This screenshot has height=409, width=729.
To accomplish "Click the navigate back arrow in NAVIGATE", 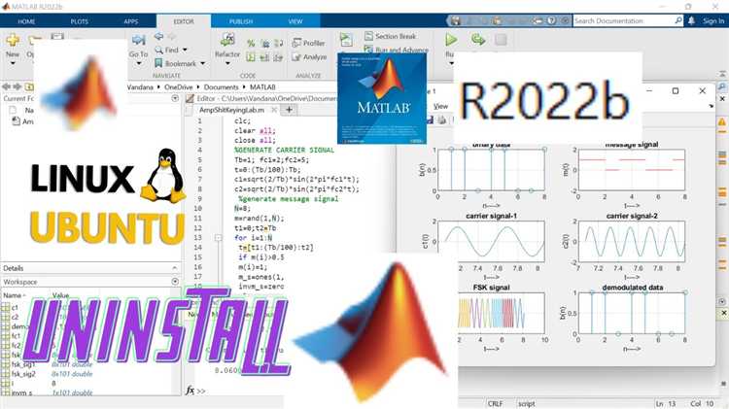I will (158, 36).
